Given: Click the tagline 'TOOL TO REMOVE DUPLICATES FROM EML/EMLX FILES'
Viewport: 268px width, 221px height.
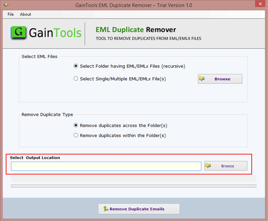Looking at the screenshot, I should pyautogui.click(x=148, y=38).
